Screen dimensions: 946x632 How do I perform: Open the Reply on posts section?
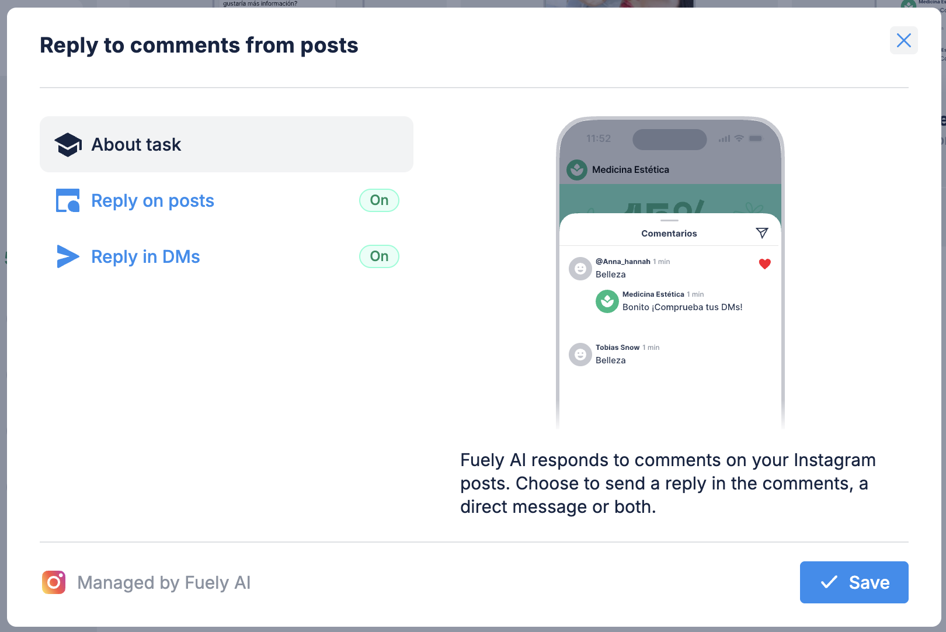click(152, 200)
